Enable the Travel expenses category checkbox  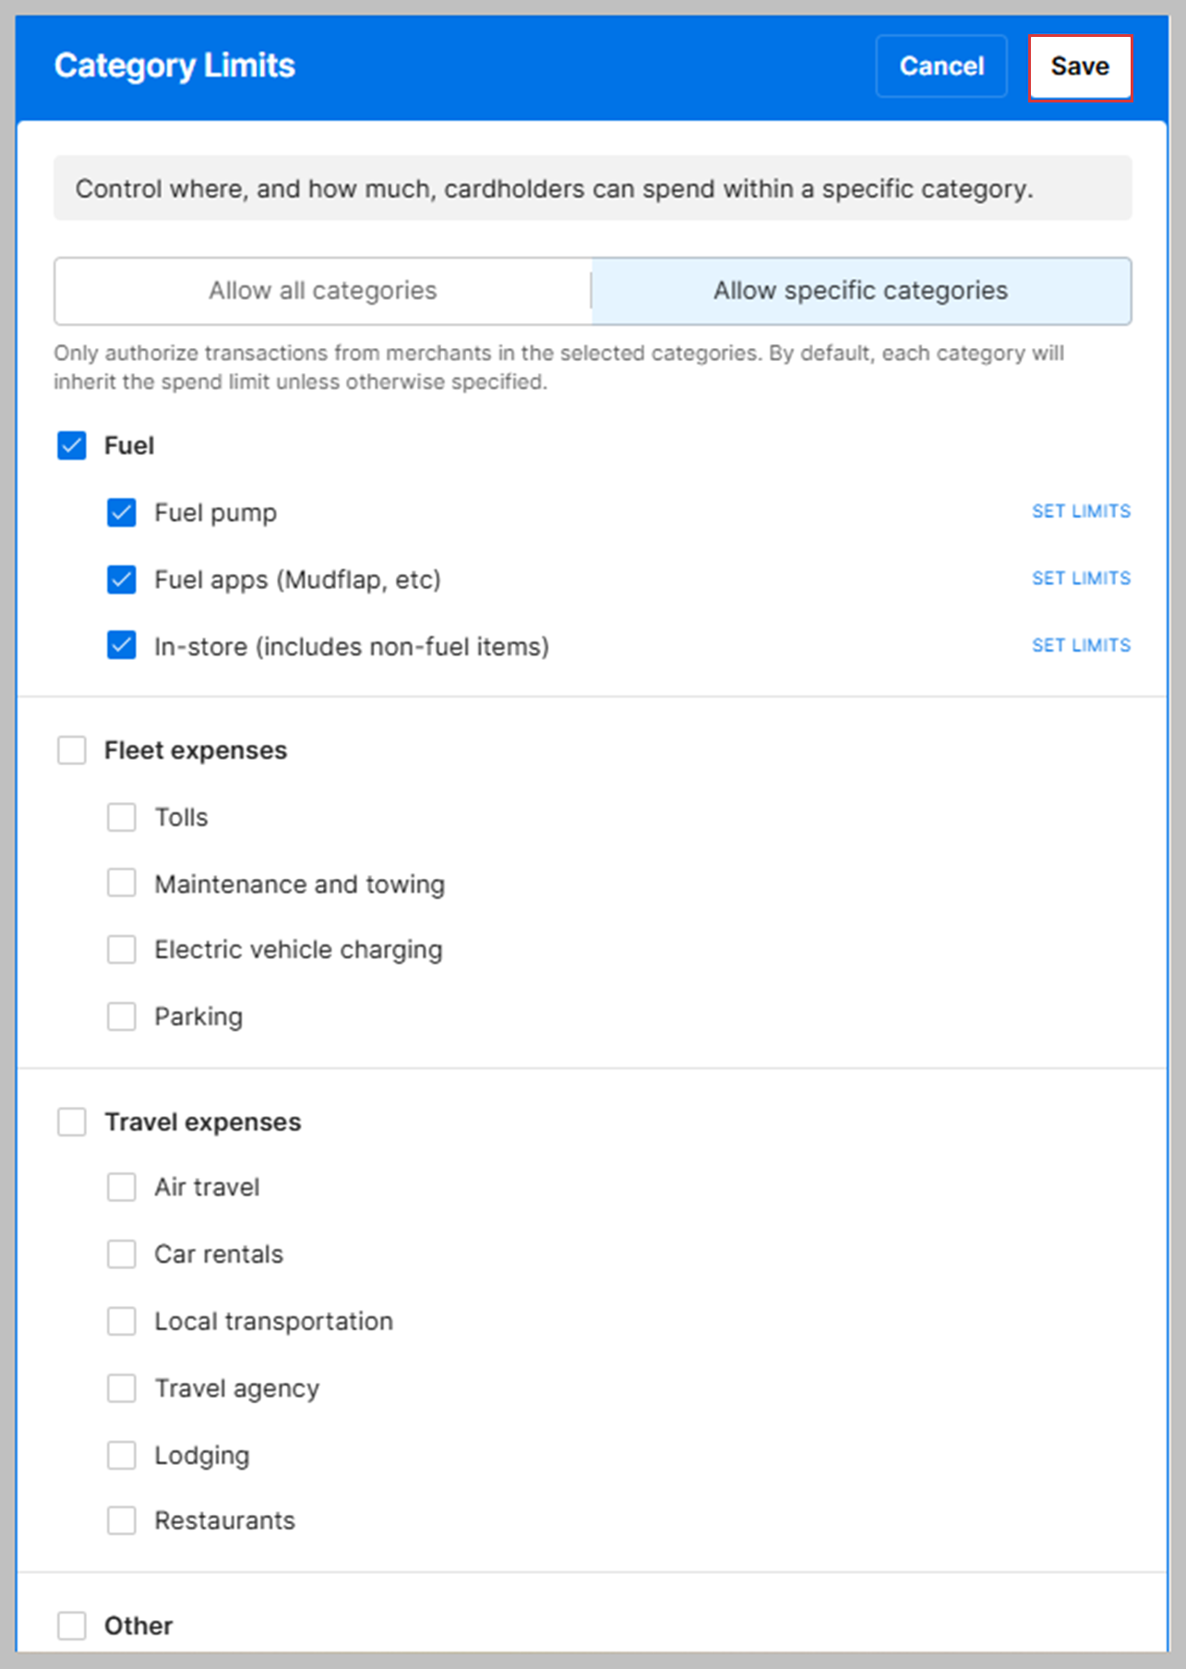72,1123
